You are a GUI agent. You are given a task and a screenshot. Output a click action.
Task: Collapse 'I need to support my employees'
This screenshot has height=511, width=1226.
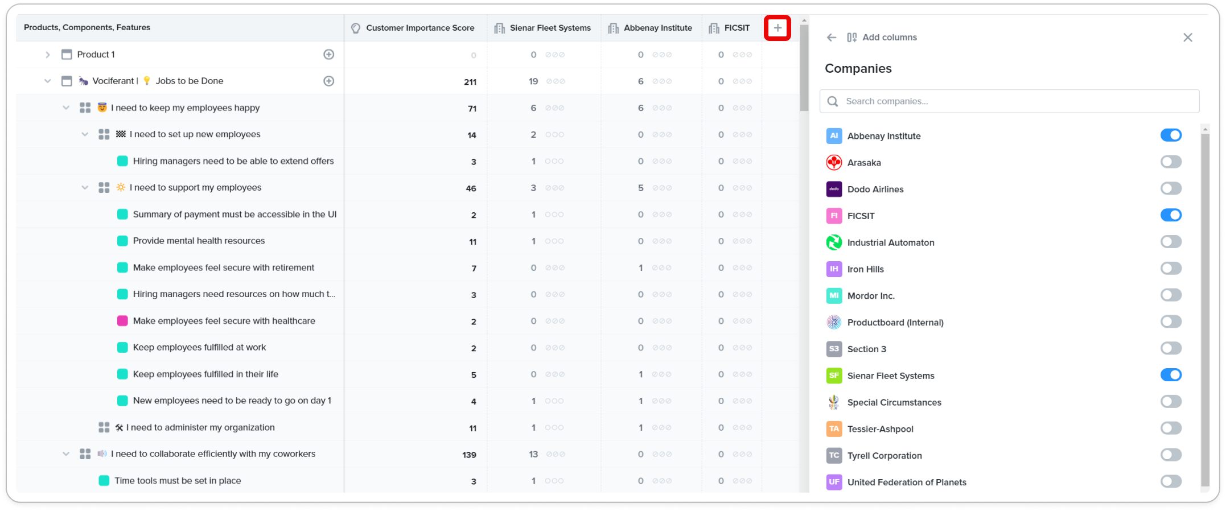click(85, 187)
